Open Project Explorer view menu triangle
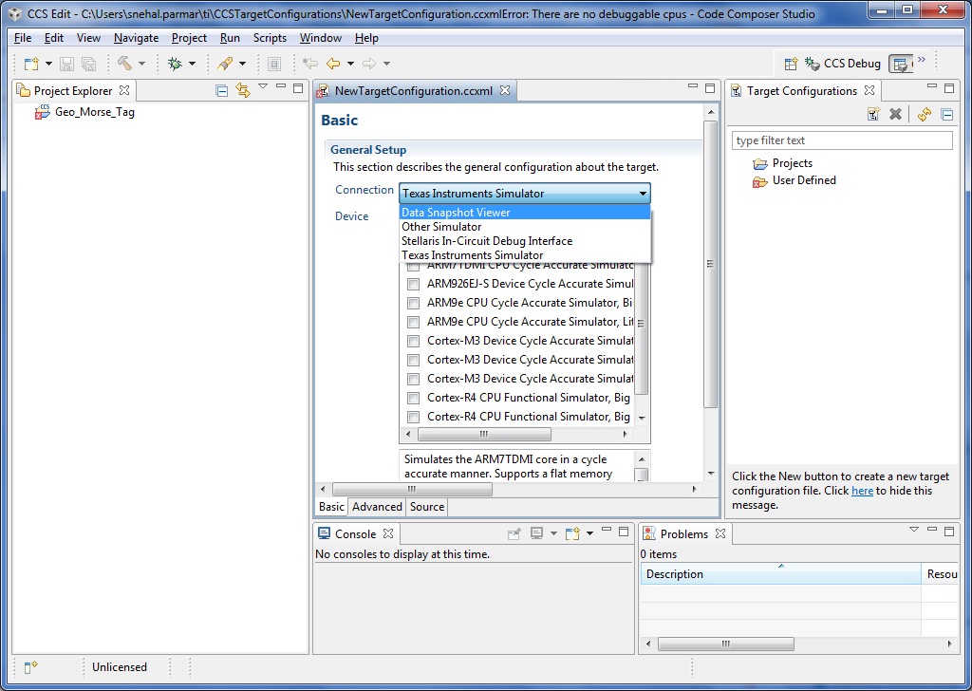This screenshot has height=691, width=972. click(263, 86)
